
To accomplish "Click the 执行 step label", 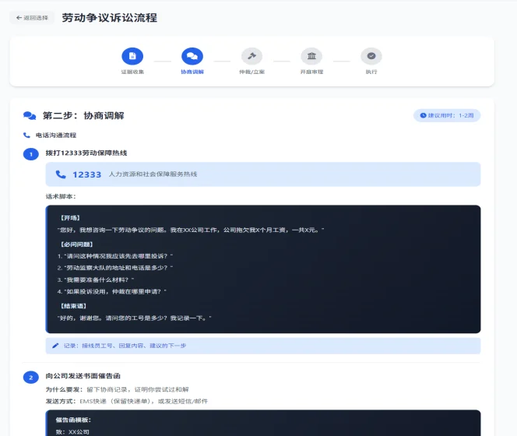I will click(x=371, y=72).
